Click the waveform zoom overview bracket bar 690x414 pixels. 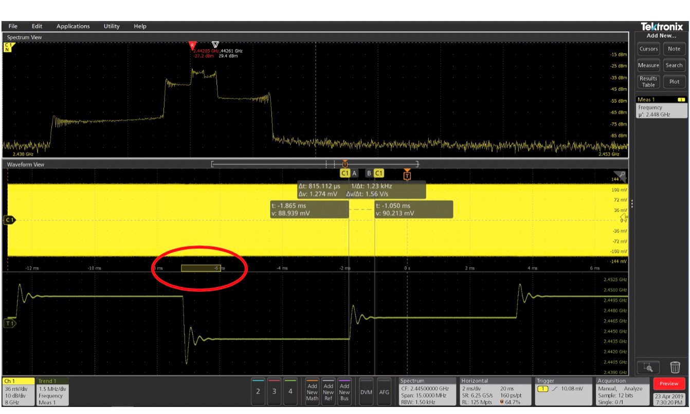pos(315,164)
